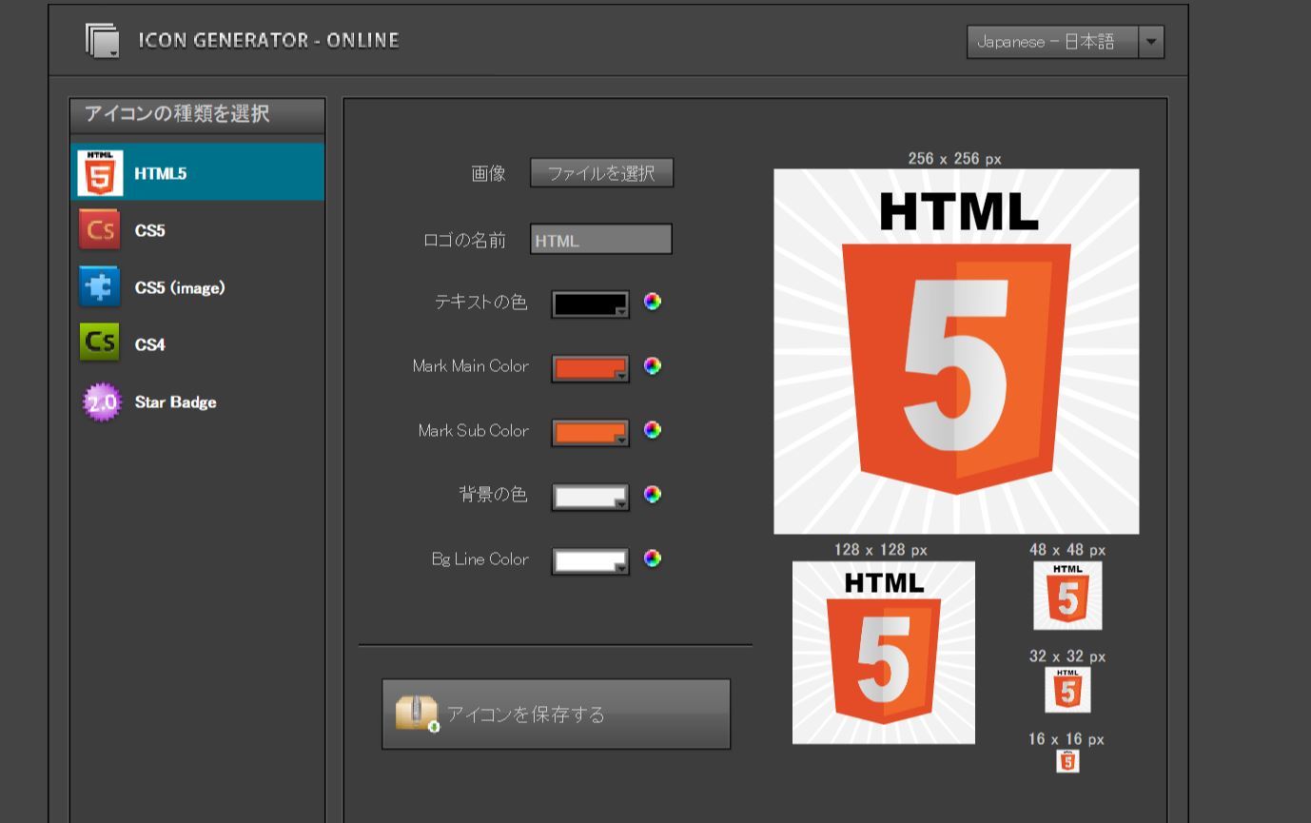The height and width of the screenshot is (823, 1311).
Task: Click the アイコンを保存する button
Action: pos(556,715)
